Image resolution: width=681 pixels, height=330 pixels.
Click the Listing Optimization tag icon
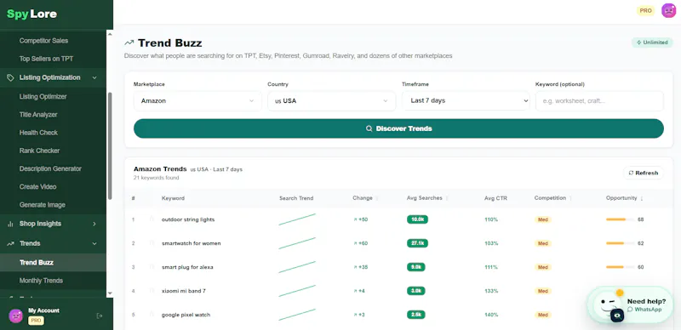pos(10,77)
